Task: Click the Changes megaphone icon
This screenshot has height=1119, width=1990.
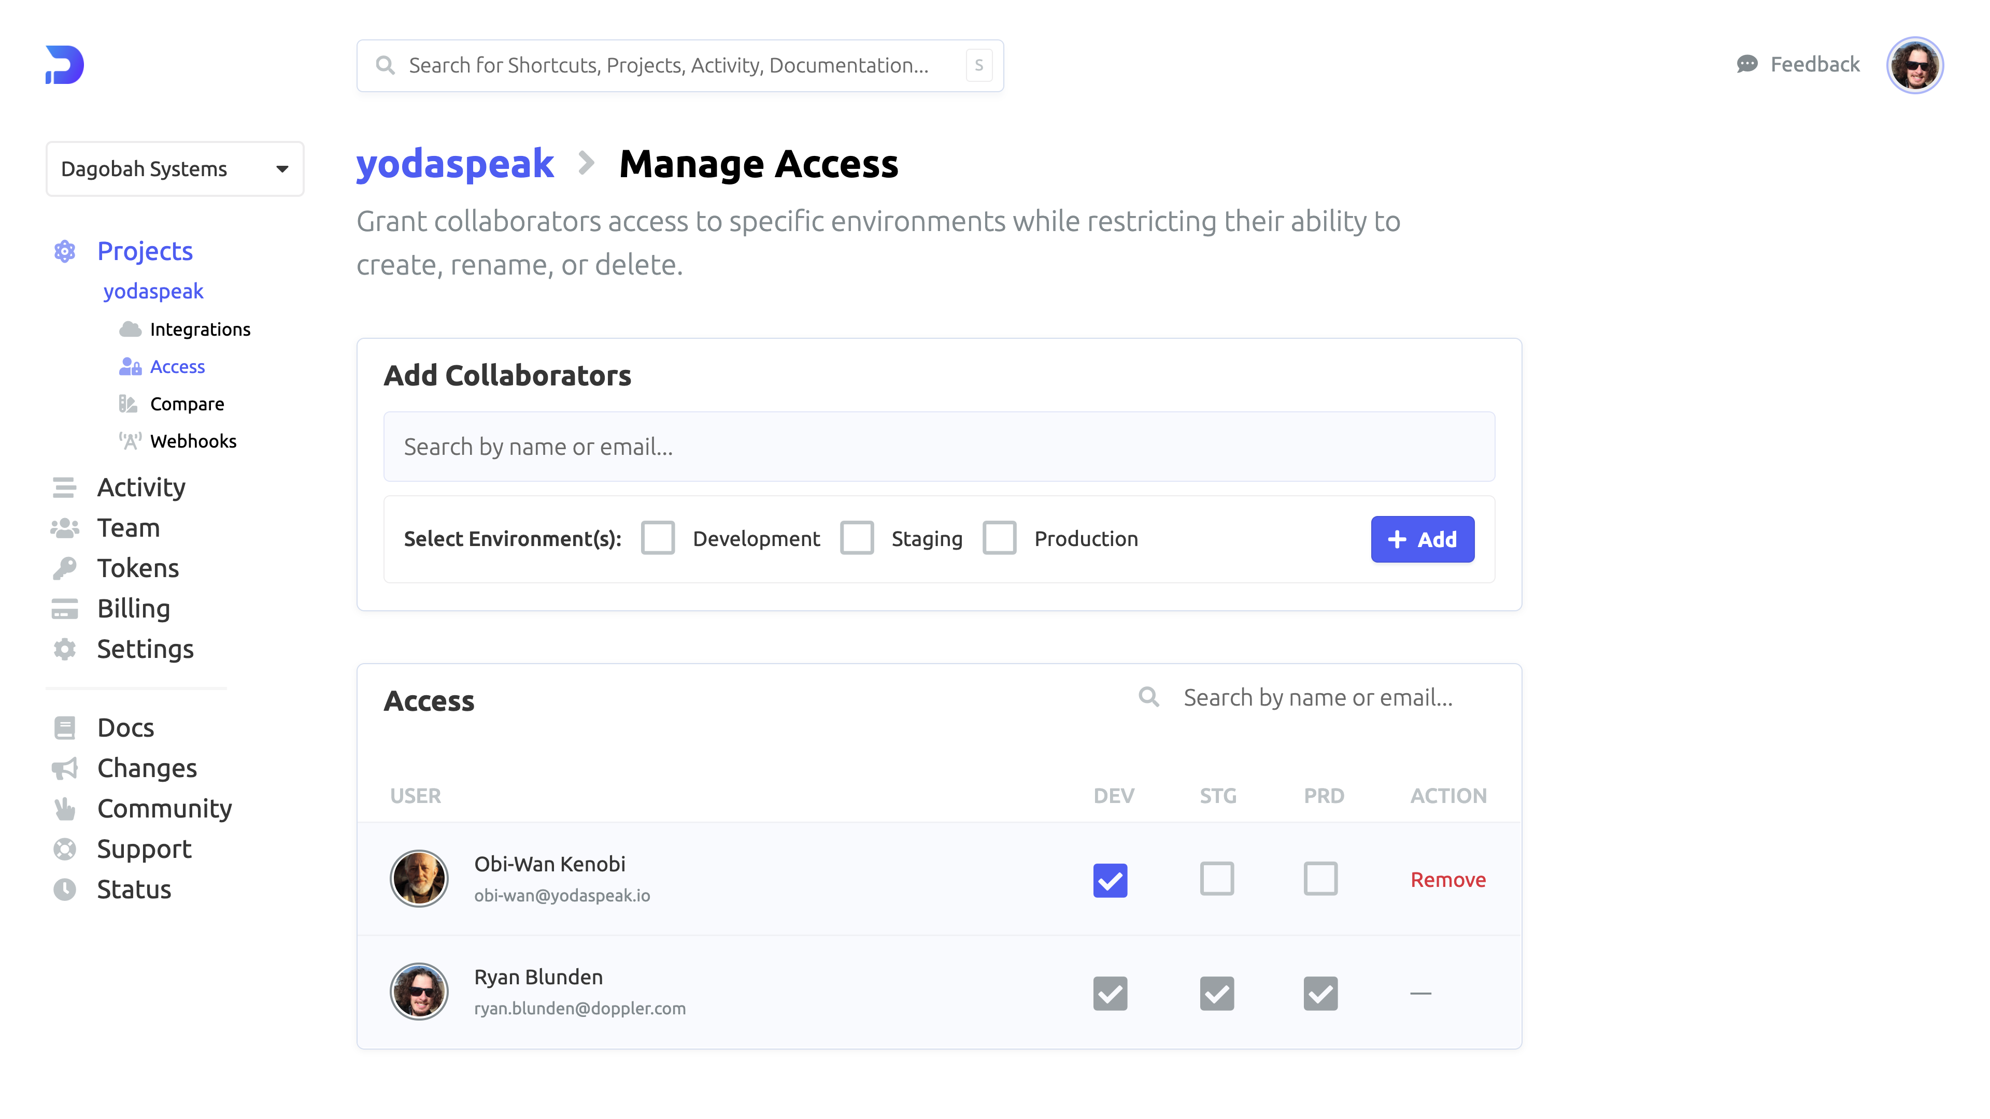Action: coord(65,768)
